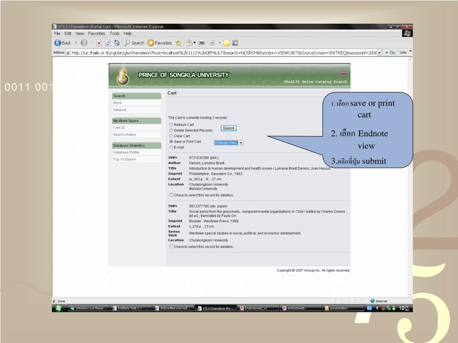Viewport: 458px width, 343px height.
Task: Switch to VTLS Chameleon taskbar window
Action: [x=216, y=308]
